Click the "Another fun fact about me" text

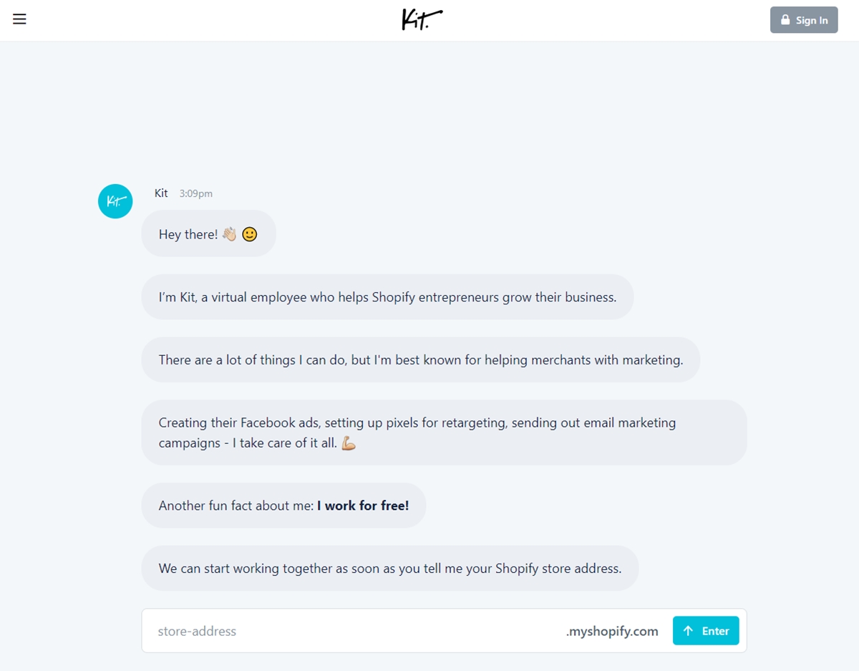click(236, 506)
